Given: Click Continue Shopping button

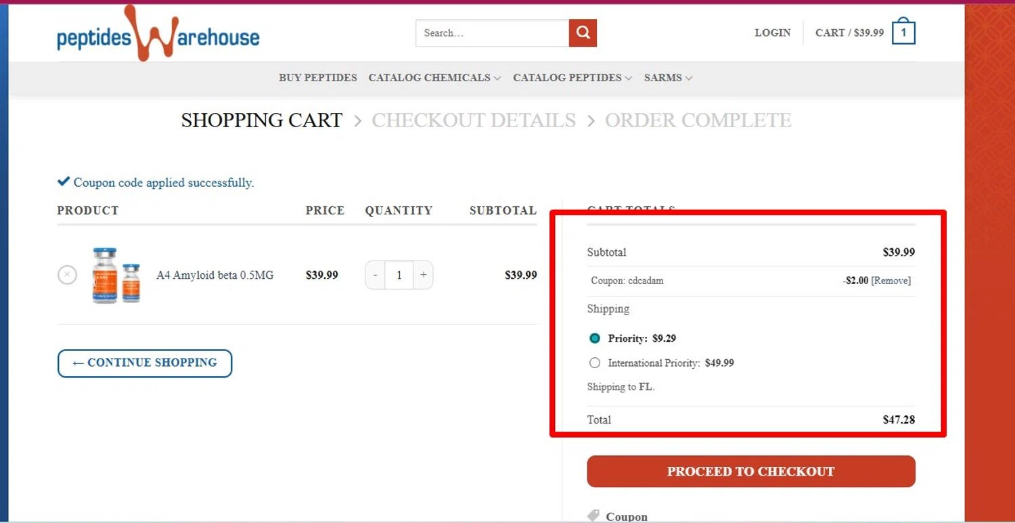Looking at the screenshot, I should tap(145, 363).
